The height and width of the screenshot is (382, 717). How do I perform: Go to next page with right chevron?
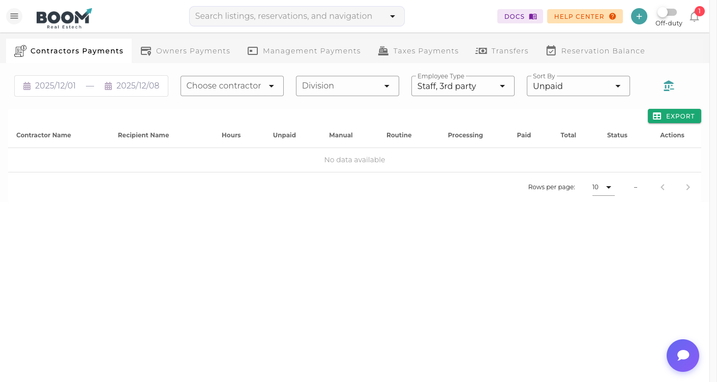688,187
